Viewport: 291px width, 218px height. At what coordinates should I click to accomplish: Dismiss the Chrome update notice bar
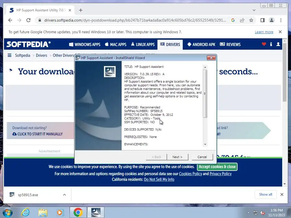(280, 32)
